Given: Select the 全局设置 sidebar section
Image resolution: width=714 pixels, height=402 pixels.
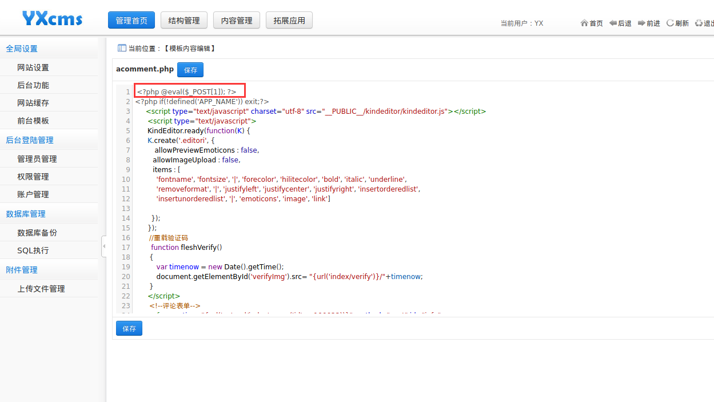Looking at the screenshot, I should (x=22, y=49).
